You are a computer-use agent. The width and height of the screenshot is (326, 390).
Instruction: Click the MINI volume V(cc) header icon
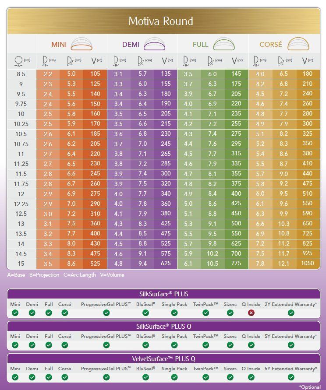point(97,61)
